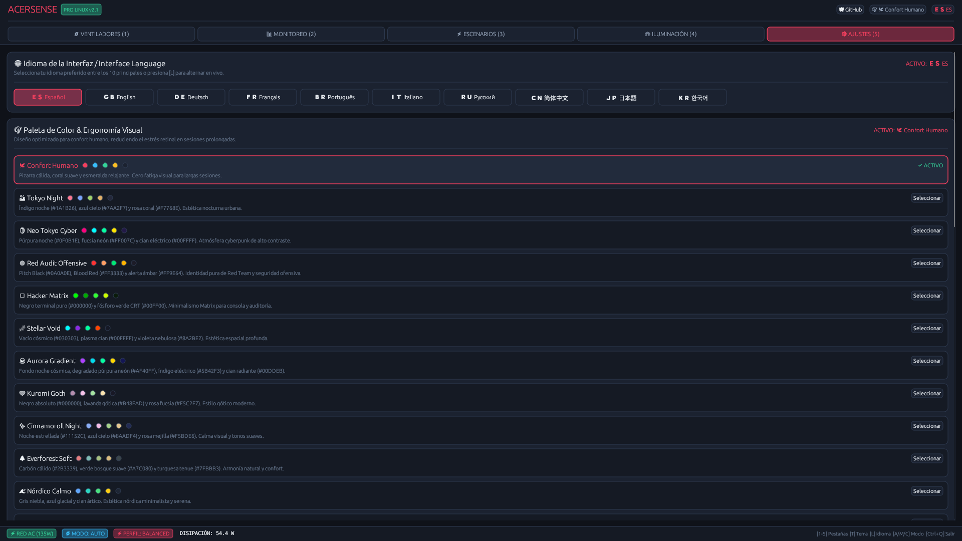This screenshot has width=962, height=541.
Task: Click Seleccionar for Neo Tokyo Cyber
Action: [x=926, y=230]
